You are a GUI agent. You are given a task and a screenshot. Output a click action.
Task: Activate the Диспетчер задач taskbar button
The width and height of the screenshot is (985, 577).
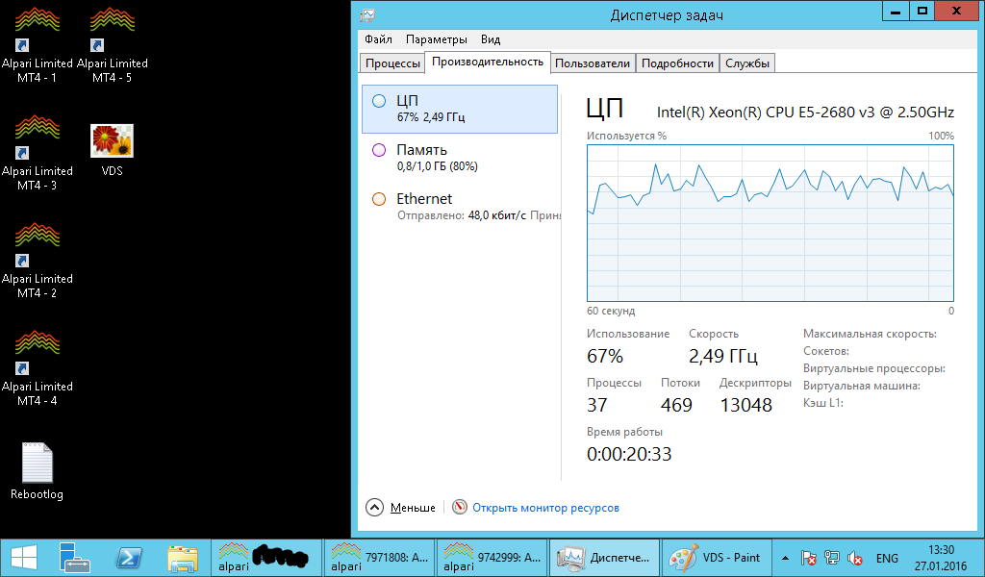(604, 558)
